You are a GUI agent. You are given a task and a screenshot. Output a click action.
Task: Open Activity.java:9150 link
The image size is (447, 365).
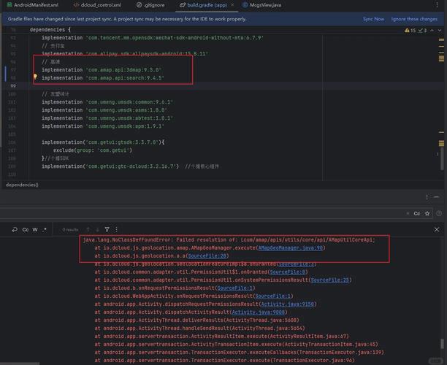[x=287, y=304]
